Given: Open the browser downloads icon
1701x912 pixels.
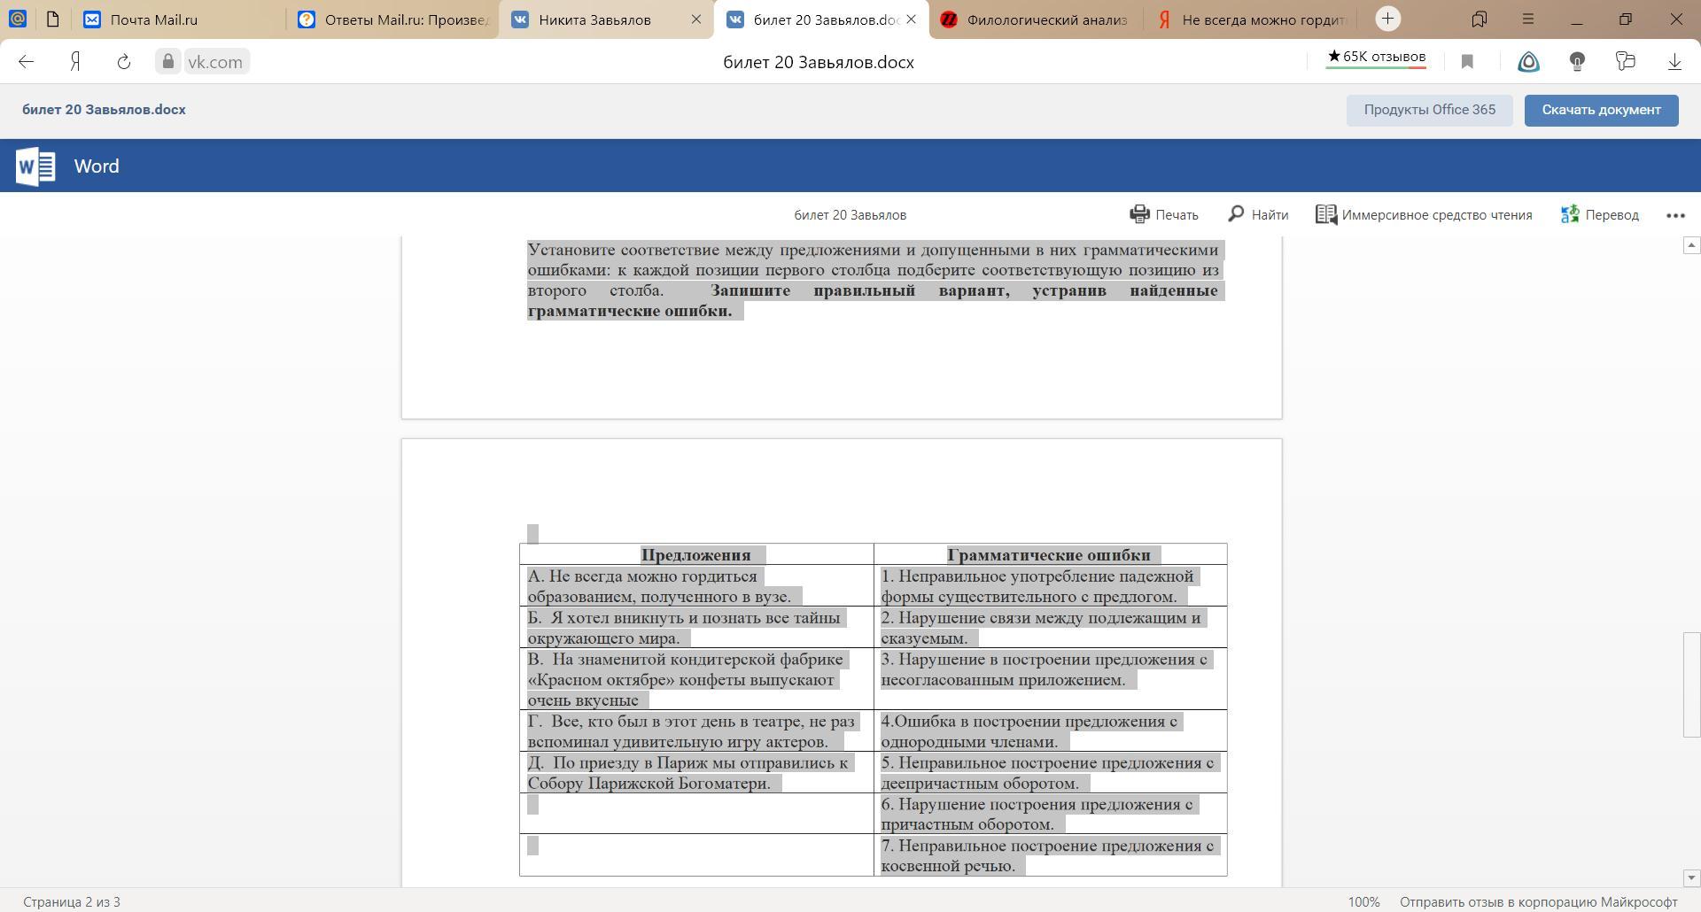Looking at the screenshot, I should point(1674,61).
